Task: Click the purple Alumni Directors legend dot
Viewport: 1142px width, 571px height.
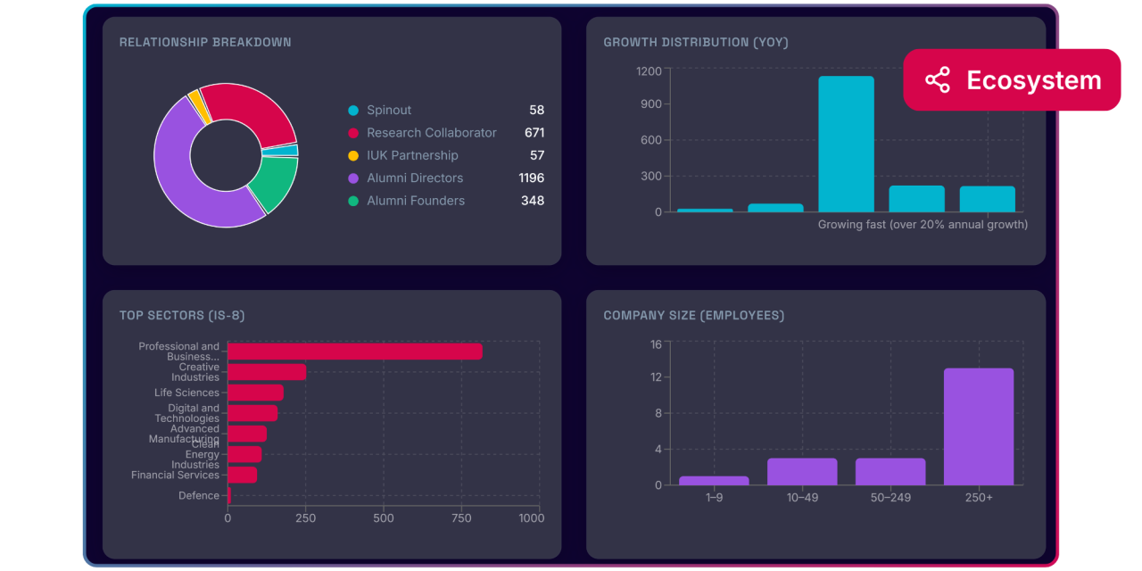Action: [x=353, y=178]
